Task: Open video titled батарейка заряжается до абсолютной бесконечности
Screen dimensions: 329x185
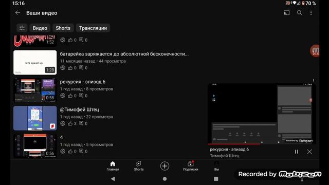Action: (x=124, y=54)
